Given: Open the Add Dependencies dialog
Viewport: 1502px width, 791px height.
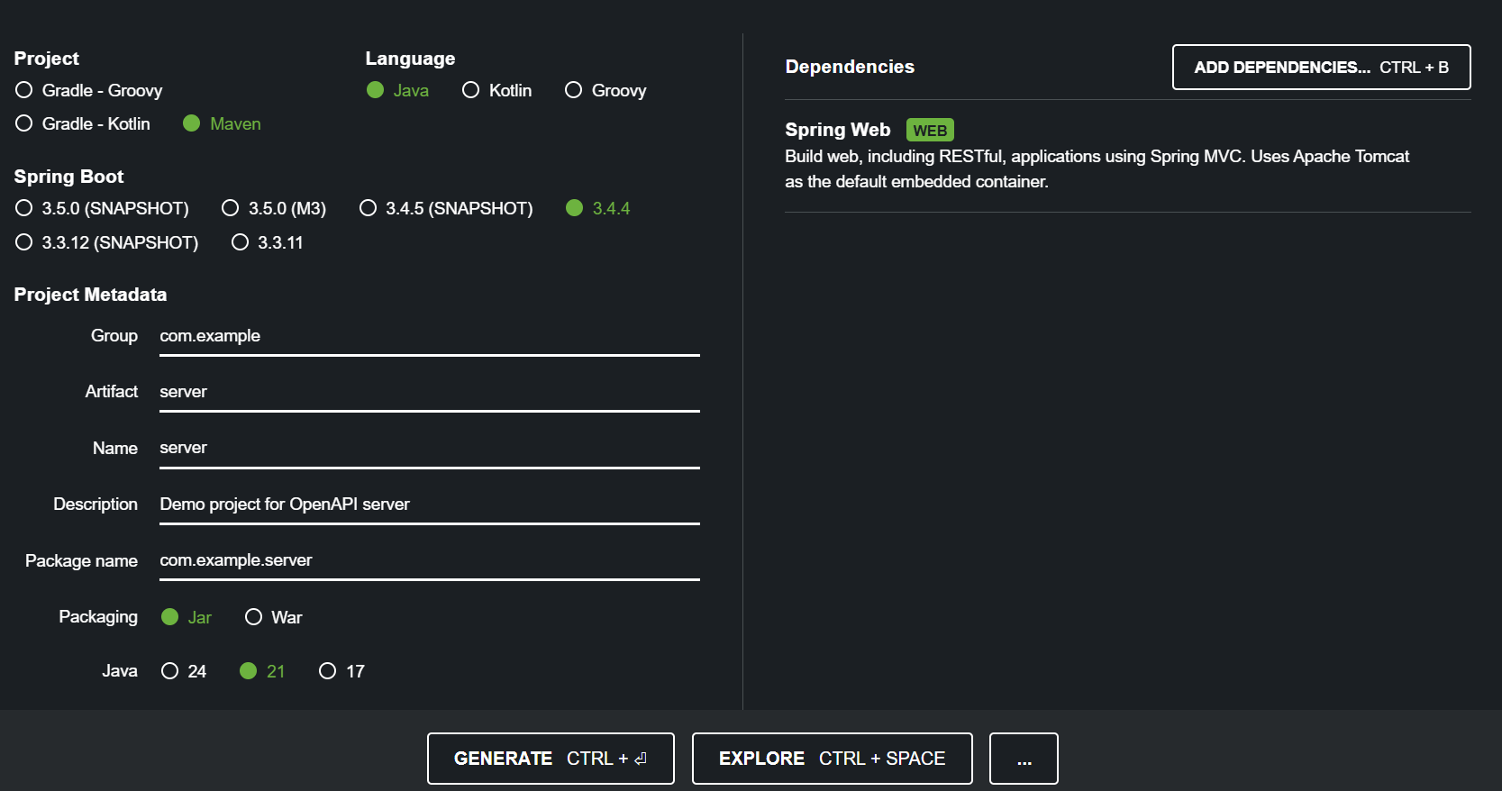Looking at the screenshot, I should tap(1321, 68).
